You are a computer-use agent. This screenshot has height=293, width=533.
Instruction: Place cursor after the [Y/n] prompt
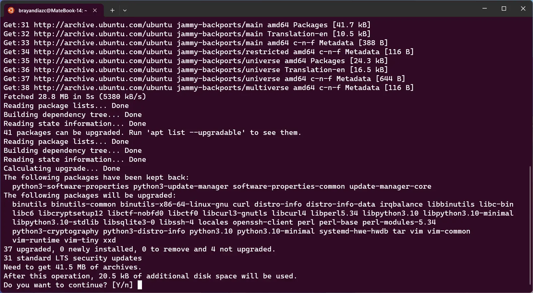[140, 285]
